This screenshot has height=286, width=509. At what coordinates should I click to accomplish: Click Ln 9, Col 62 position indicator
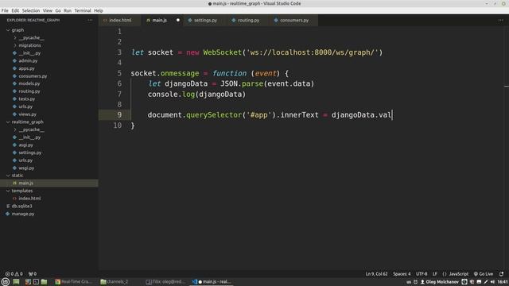click(x=376, y=274)
